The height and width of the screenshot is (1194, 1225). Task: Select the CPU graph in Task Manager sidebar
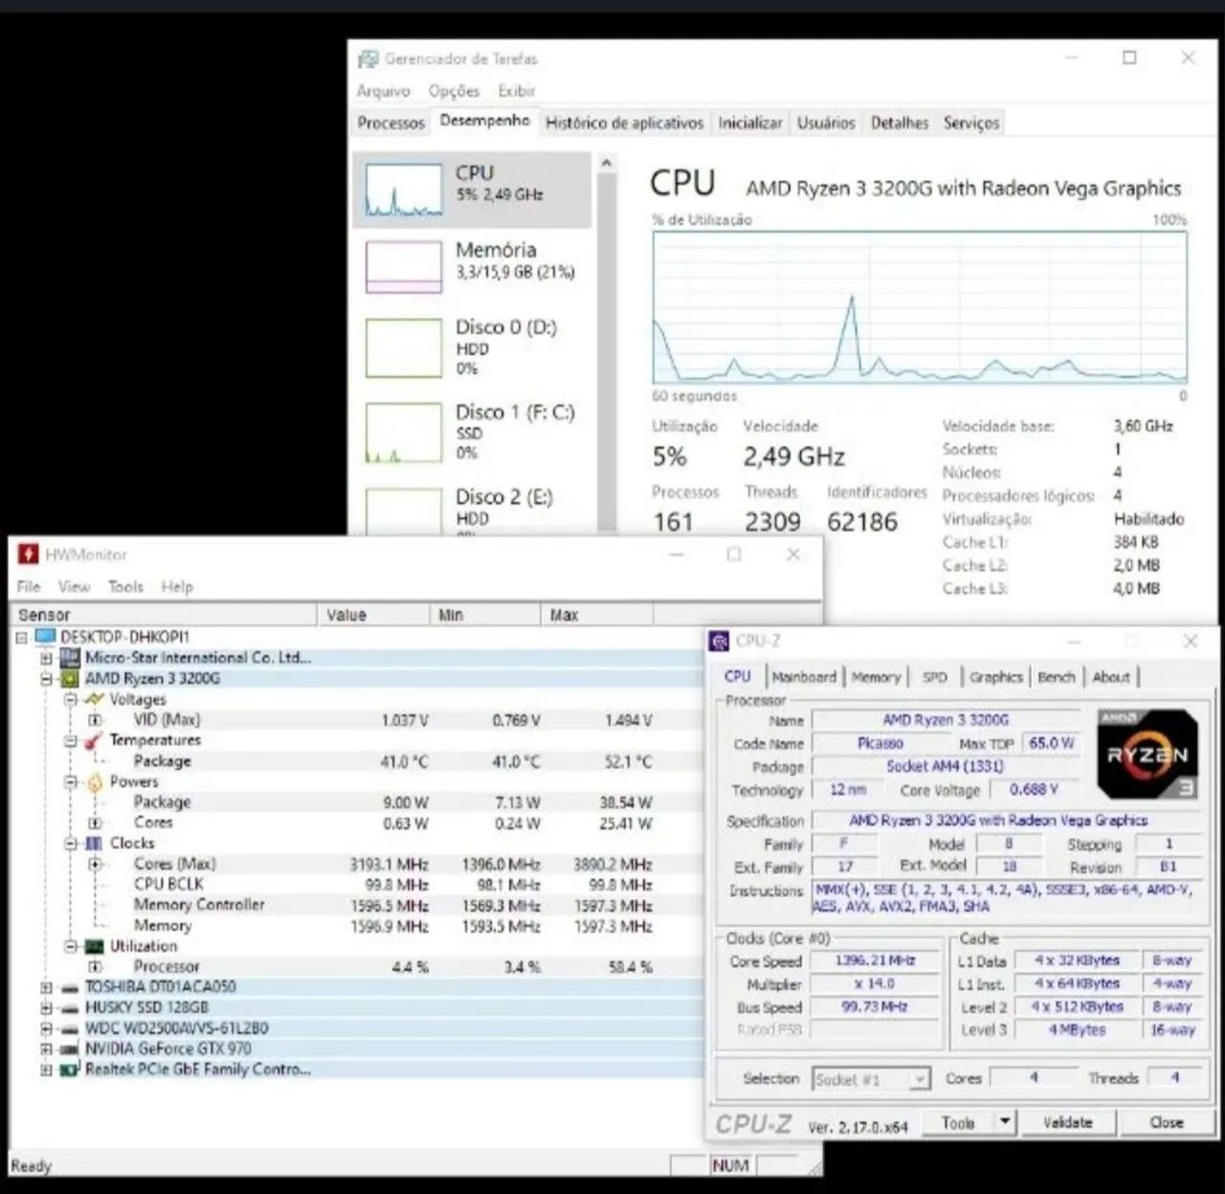point(472,189)
